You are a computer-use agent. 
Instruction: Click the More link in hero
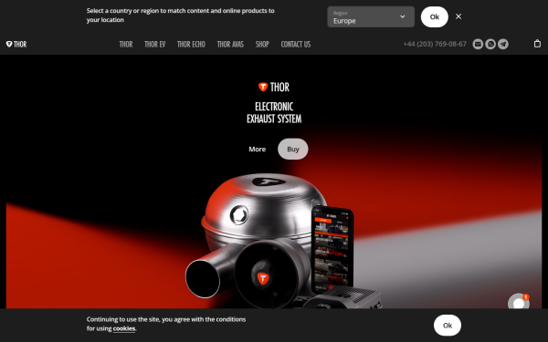[258, 149]
